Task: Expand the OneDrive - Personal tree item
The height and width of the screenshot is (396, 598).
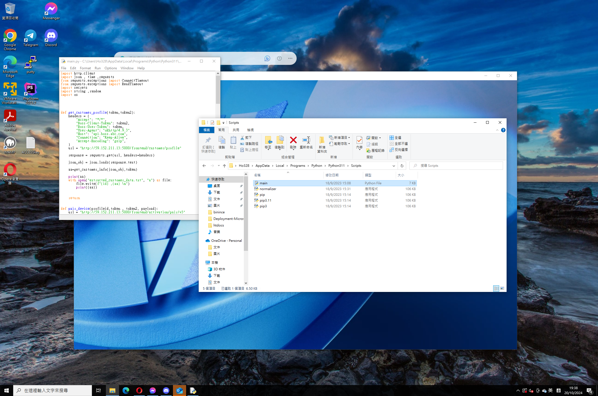Action: [204, 240]
